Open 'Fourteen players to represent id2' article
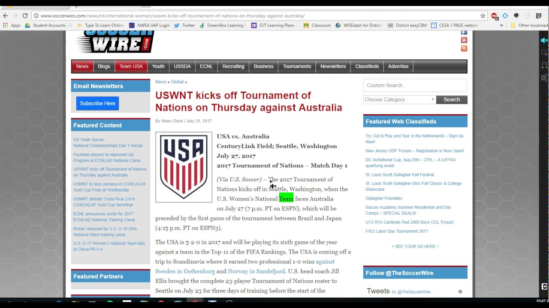The image size is (549, 308). tap(107, 157)
